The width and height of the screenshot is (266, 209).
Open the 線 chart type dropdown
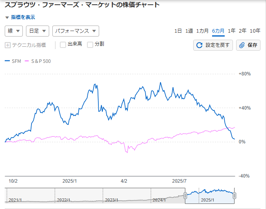click(x=14, y=31)
